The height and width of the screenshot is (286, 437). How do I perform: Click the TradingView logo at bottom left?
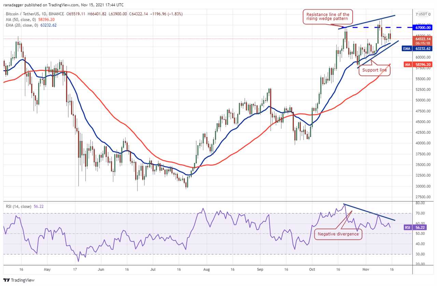coord(19,280)
